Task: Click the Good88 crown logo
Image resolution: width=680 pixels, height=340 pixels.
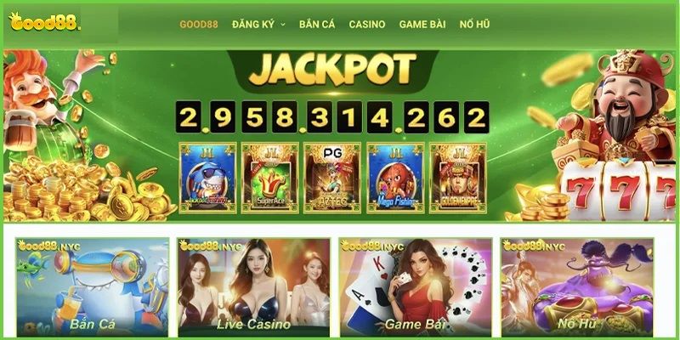Action: [43, 21]
